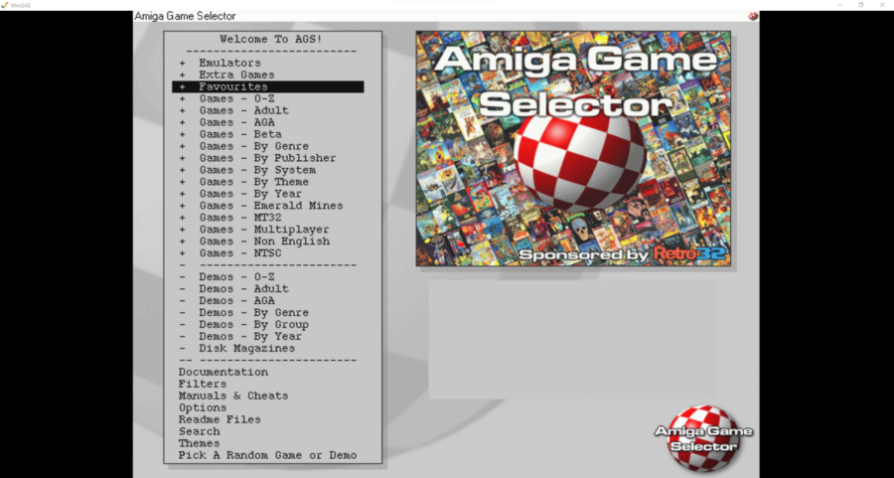Open the Extra Games entry
The width and height of the screenshot is (894, 478).
click(x=236, y=75)
